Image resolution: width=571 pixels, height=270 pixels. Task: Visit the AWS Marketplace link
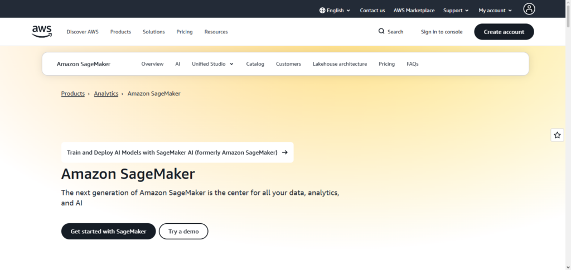click(414, 11)
